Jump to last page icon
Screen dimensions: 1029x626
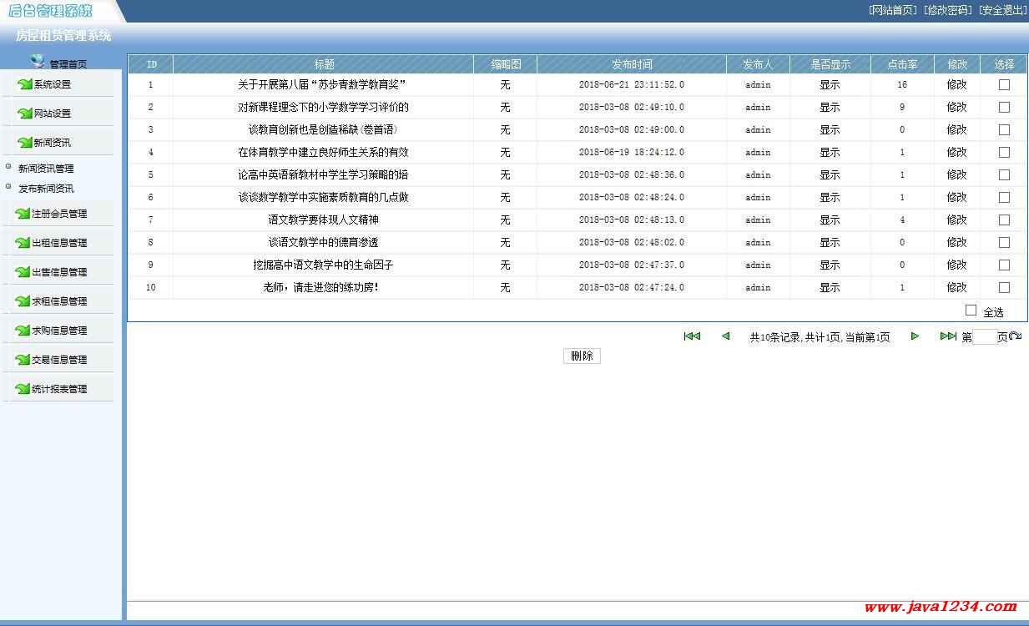pos(948,336)
